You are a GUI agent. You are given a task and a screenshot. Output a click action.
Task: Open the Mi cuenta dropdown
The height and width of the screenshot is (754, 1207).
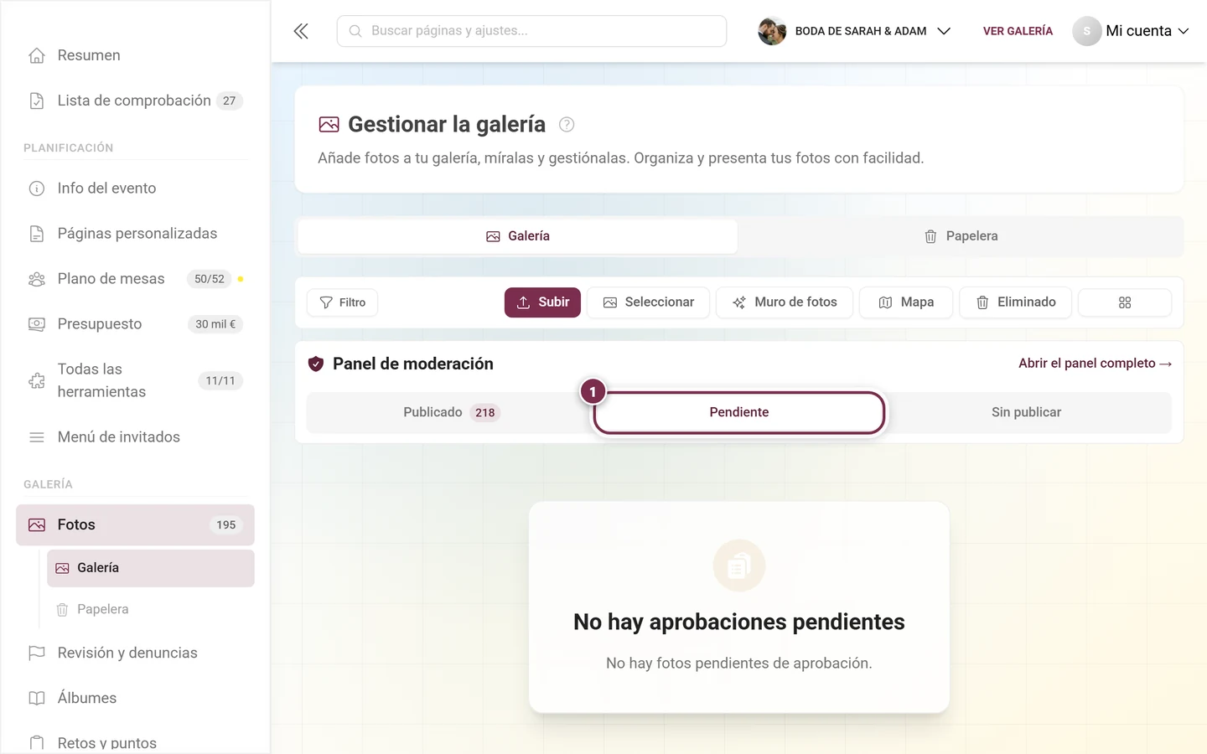pos(1132,31)
